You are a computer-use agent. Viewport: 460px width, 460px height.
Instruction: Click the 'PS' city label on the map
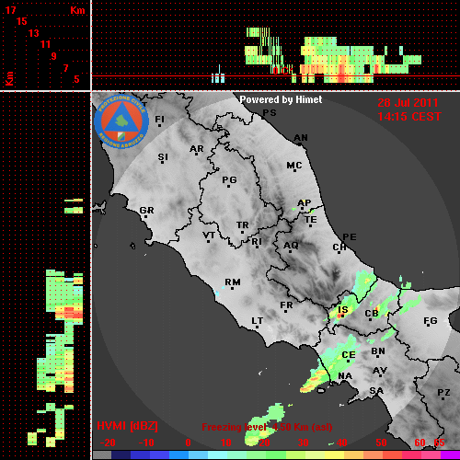pyautogui.click(x=270, y=113)
